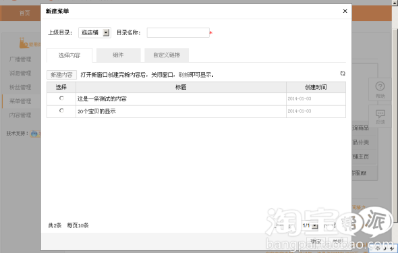Image resolution: width=398 pixels, height=253 pixels.
Task: Open the 1/1 page selector dropdown
Action: pos(310,225)
